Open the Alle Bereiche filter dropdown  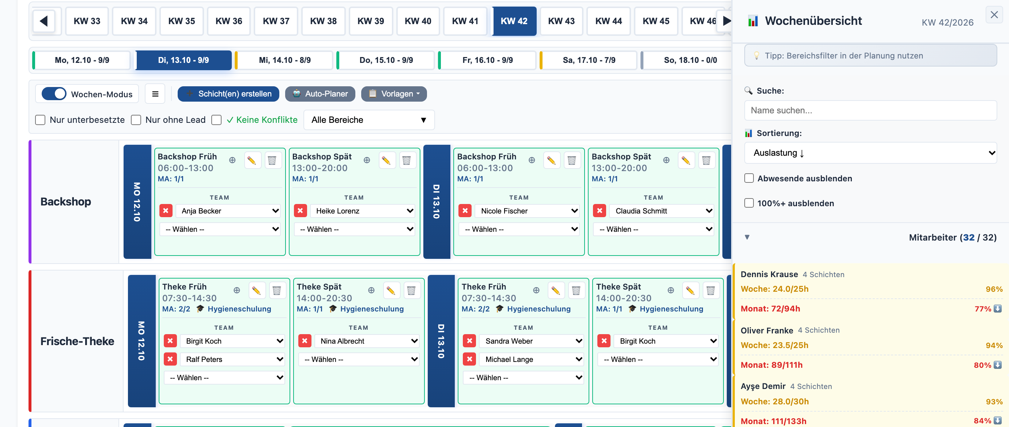(x=369, y=120)
